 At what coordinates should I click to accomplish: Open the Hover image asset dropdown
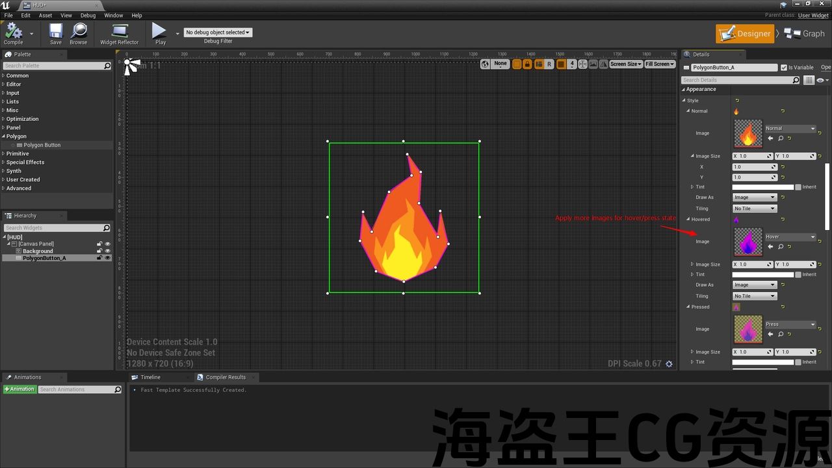coord(790,237)
